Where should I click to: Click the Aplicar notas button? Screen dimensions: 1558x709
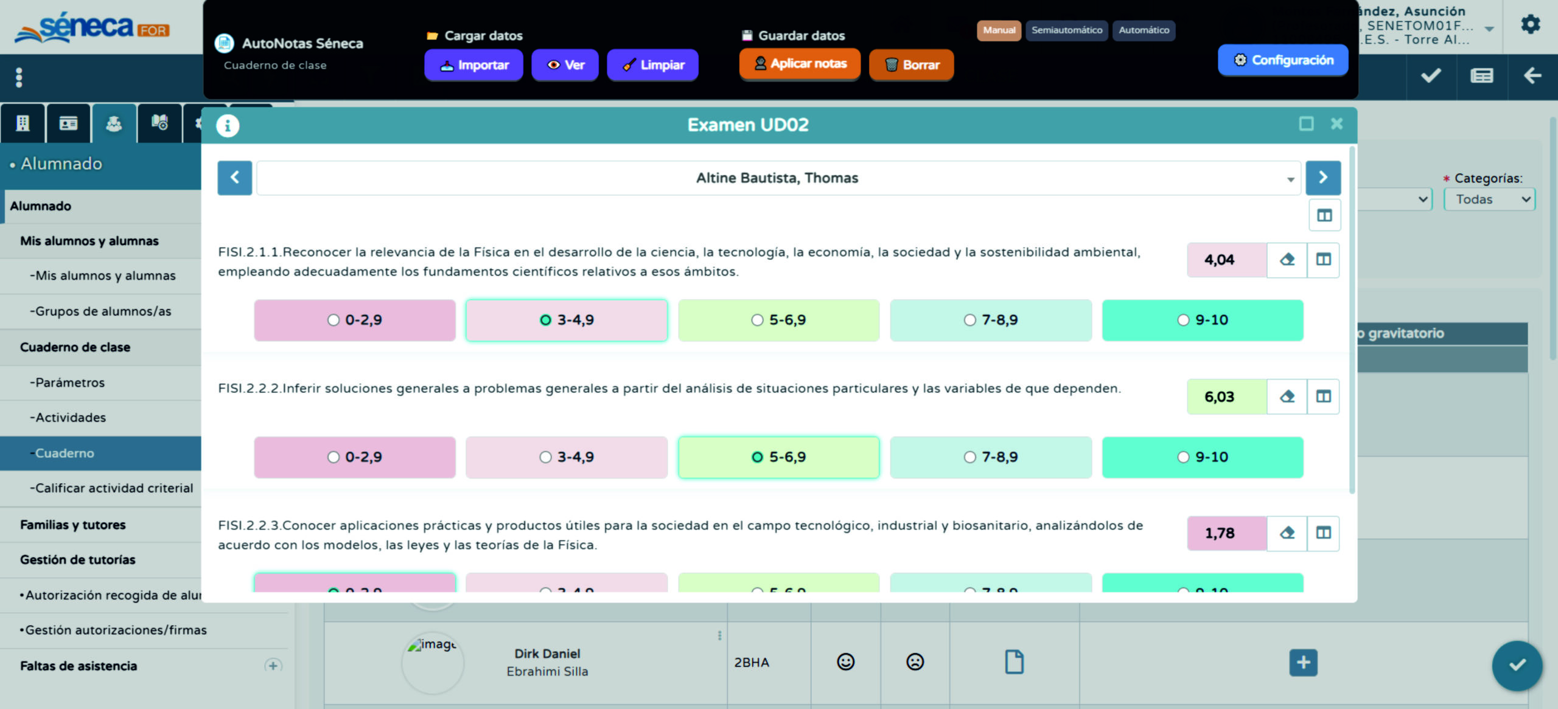pos(800,64)
